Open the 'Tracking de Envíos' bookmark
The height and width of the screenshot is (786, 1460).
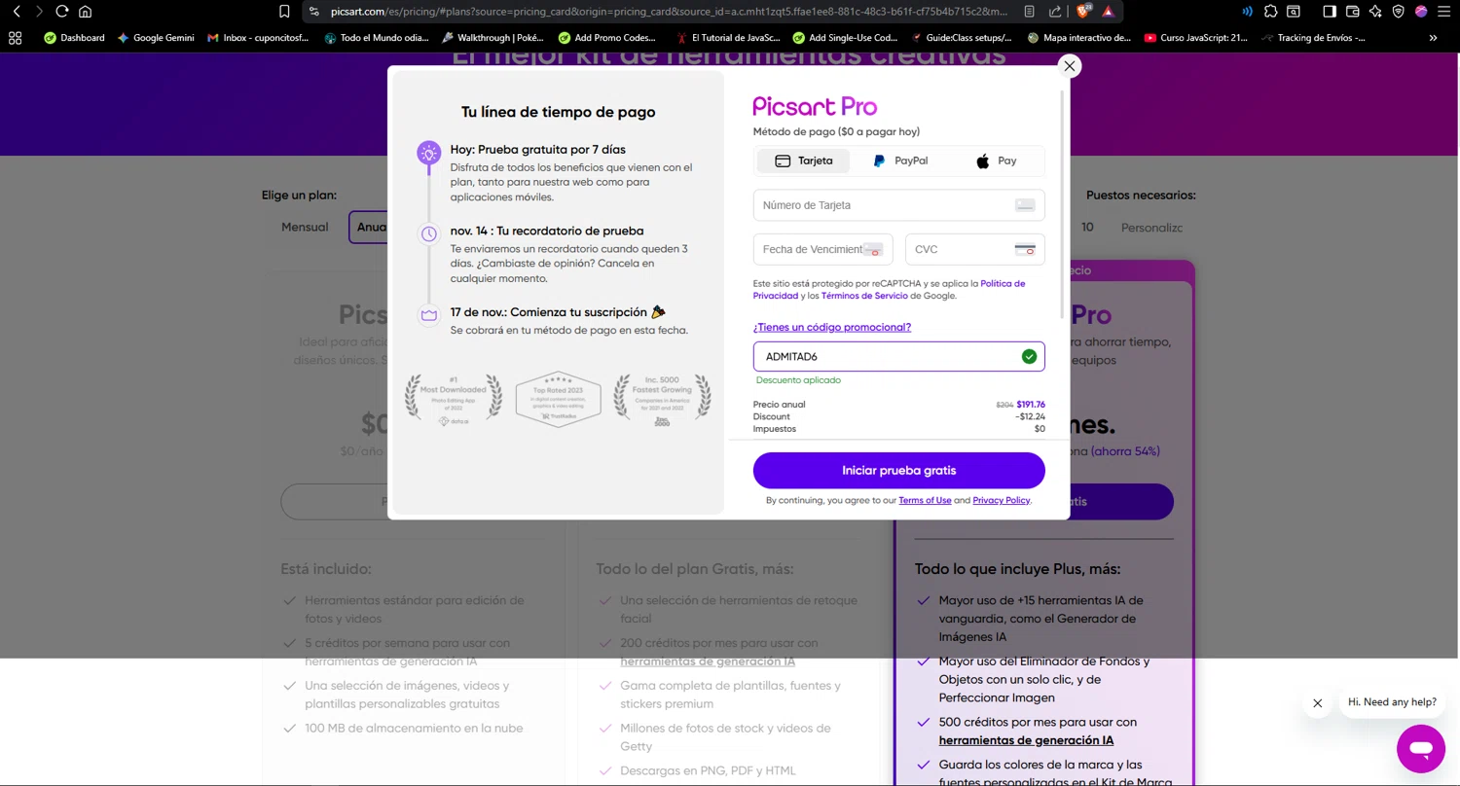1313,38
